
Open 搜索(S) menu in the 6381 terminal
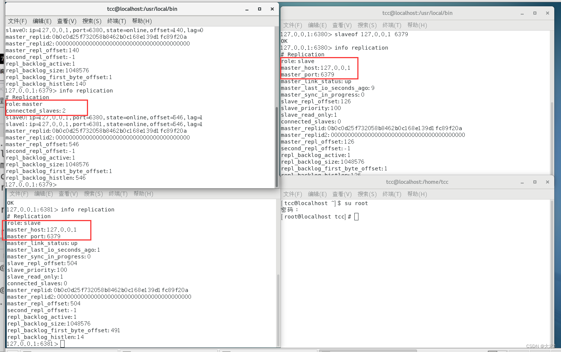click(93, 194)
